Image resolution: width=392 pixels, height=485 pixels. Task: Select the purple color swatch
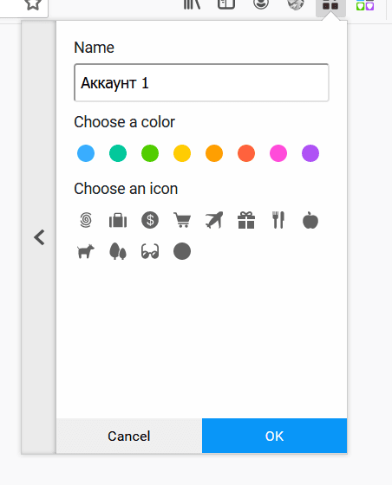(x=310, y=153)
